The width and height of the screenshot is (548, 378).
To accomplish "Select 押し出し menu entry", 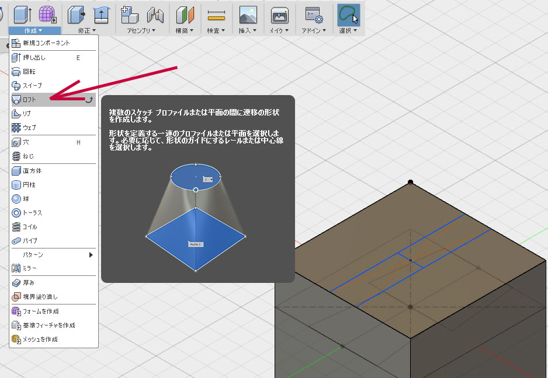I will [x=34, y=58].
